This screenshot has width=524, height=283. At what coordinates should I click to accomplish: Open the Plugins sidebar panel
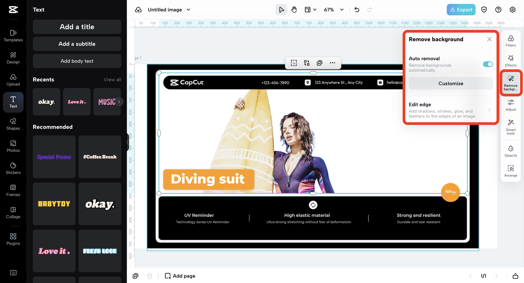(13, 239)
